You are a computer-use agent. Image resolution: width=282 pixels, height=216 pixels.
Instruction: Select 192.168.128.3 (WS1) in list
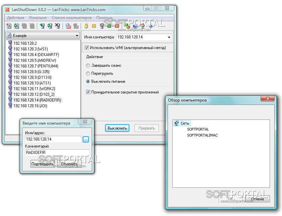pos(30,49)
